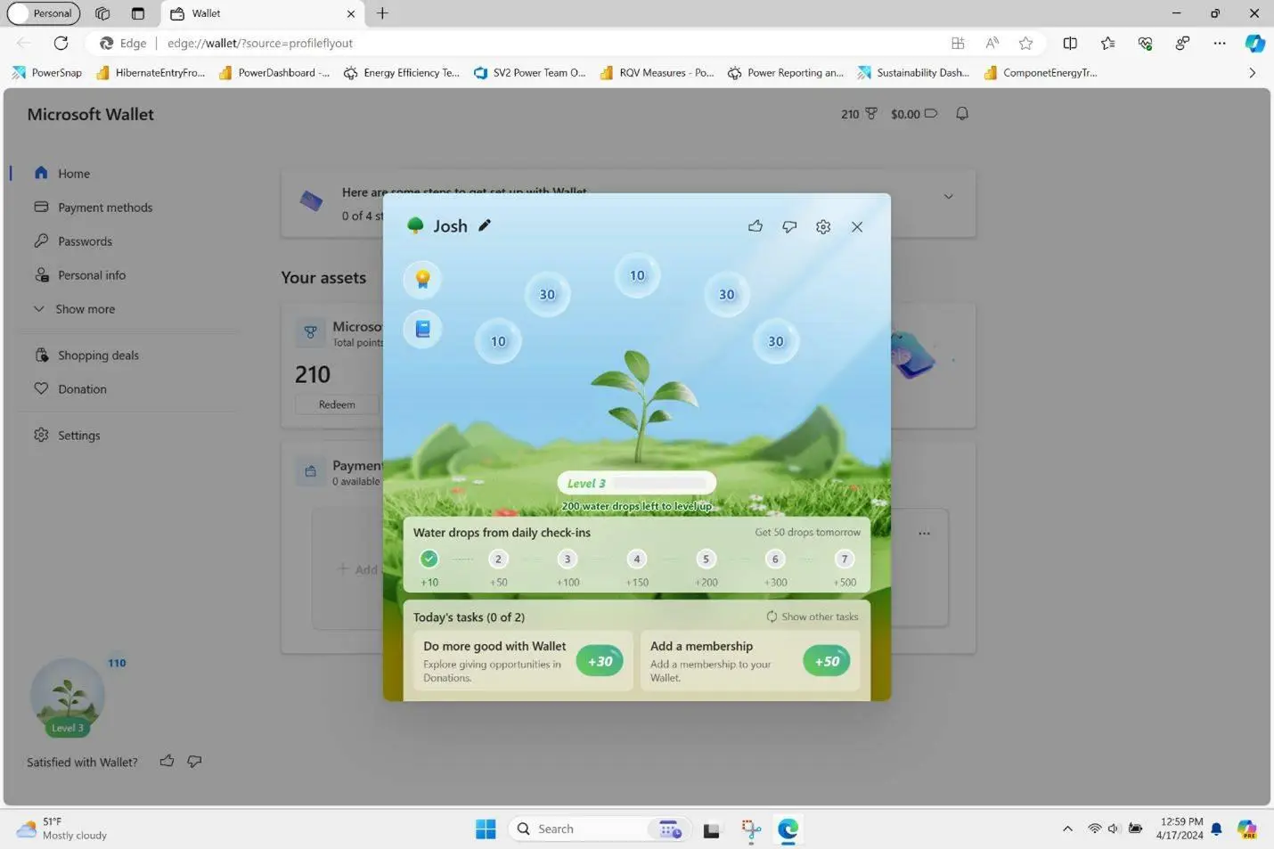Image resolution: width=1274 pixels, height=849 pixels.
Task: Open Copilot from the Edge toolbar
Action: [1254, 43]
